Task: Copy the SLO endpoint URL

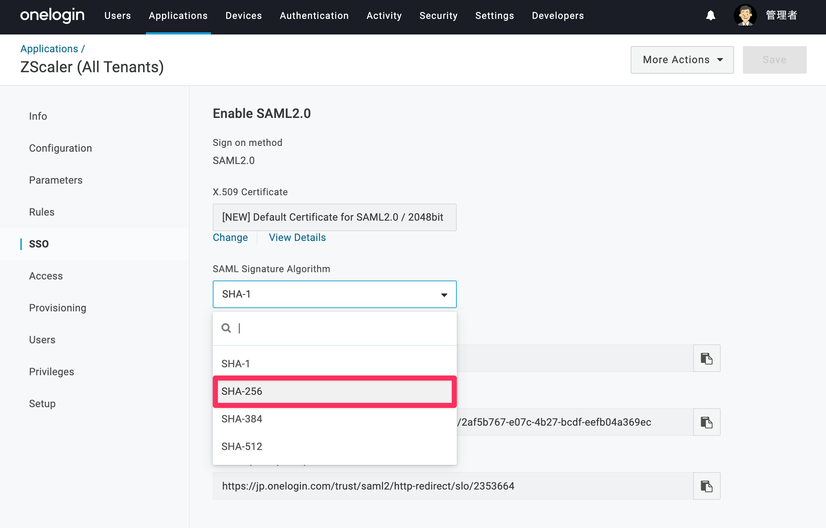Action: coord(707,486)
